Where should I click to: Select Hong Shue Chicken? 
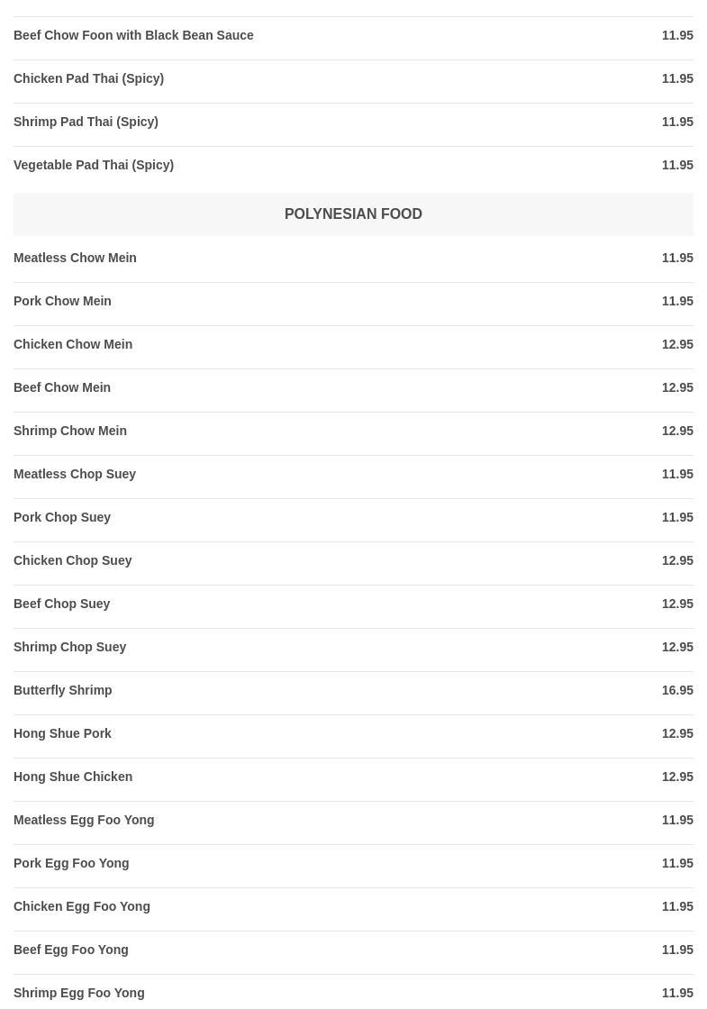pyautogui.click(x=73, y=777)
